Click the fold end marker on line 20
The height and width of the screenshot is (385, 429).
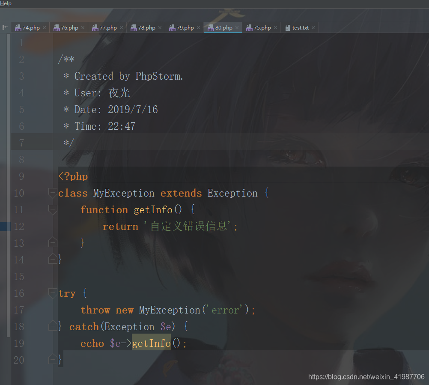pos(53,359)
